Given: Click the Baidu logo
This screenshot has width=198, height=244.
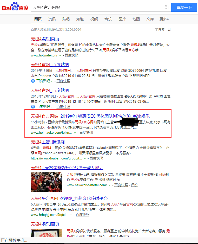Looking at the screenshot, I should coord(15,7).
